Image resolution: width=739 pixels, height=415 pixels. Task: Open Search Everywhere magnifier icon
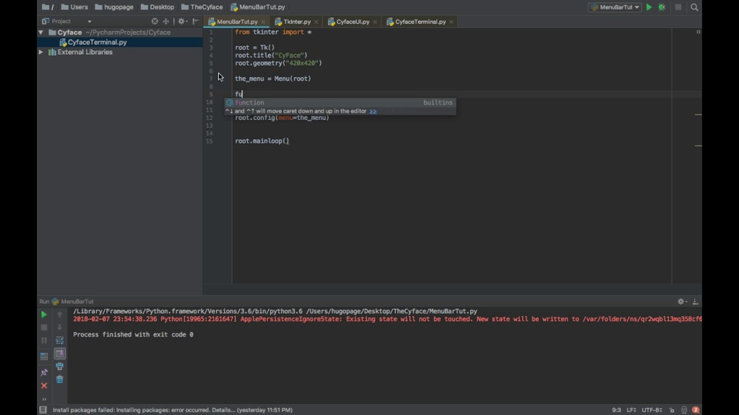click(695, 7)
